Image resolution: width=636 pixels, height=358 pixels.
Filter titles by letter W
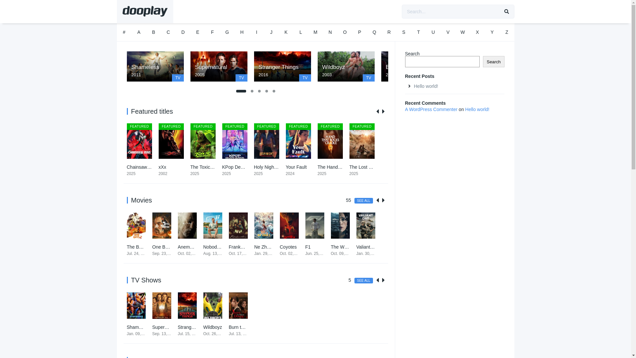click(463, 32)
